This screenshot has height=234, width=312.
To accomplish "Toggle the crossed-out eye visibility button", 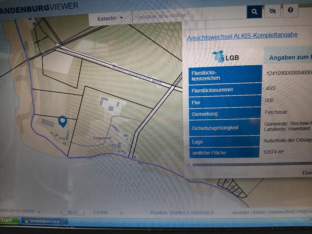I will [x=272, y=11].
